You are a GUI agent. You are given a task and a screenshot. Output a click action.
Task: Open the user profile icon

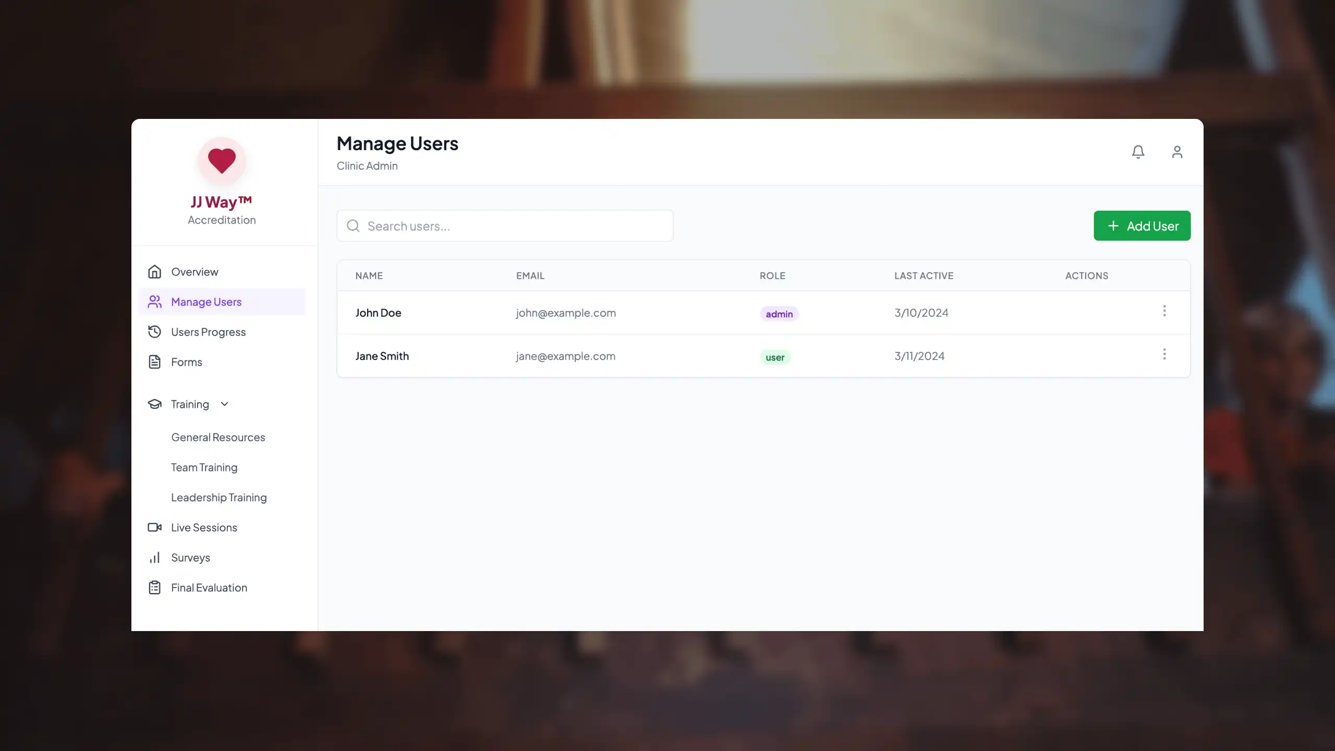[1177, 152]
